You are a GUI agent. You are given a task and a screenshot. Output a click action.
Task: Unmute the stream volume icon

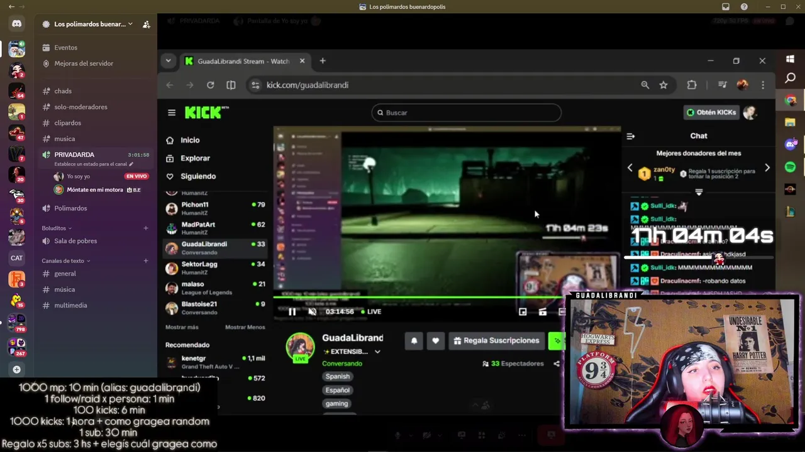(x=312, y=311)
